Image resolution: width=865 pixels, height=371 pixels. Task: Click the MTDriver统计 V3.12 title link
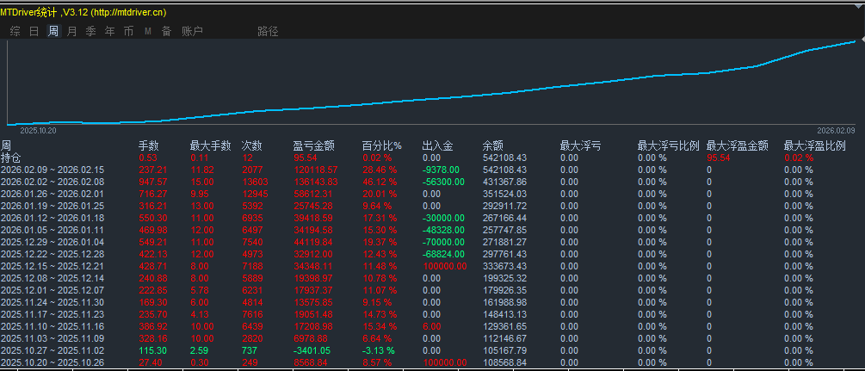click(83, 12)
